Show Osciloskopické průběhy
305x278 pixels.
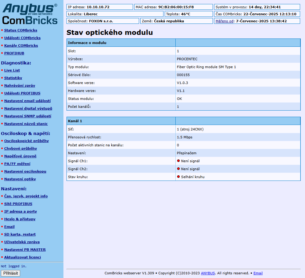pyautogui.click(x=27, y=141)
